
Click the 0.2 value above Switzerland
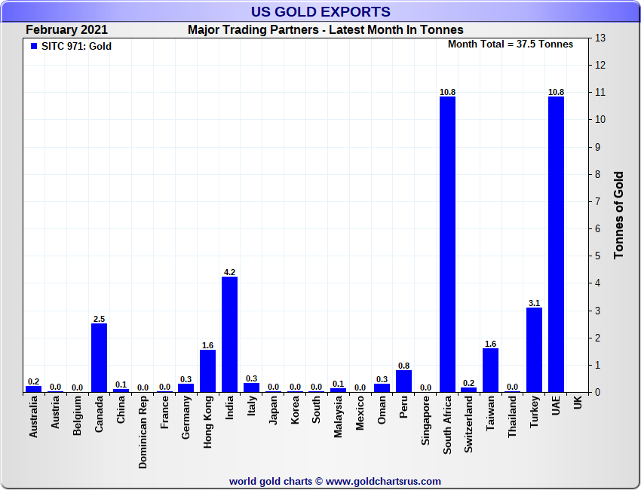(468, 383)
